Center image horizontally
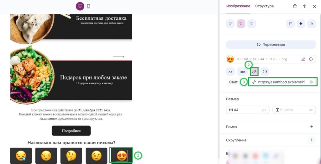Image resolution: width=321 pixels, height=164 pixels. (x=241, y=24)
